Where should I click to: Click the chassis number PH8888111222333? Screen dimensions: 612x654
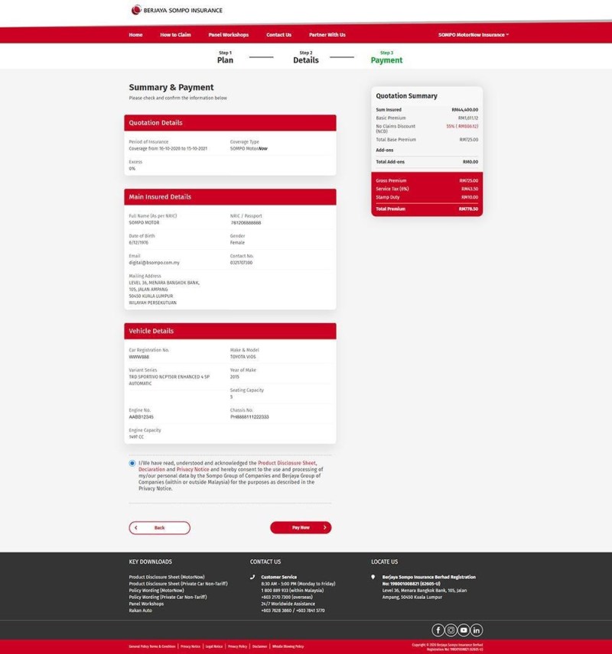click(x=249, y=416)
